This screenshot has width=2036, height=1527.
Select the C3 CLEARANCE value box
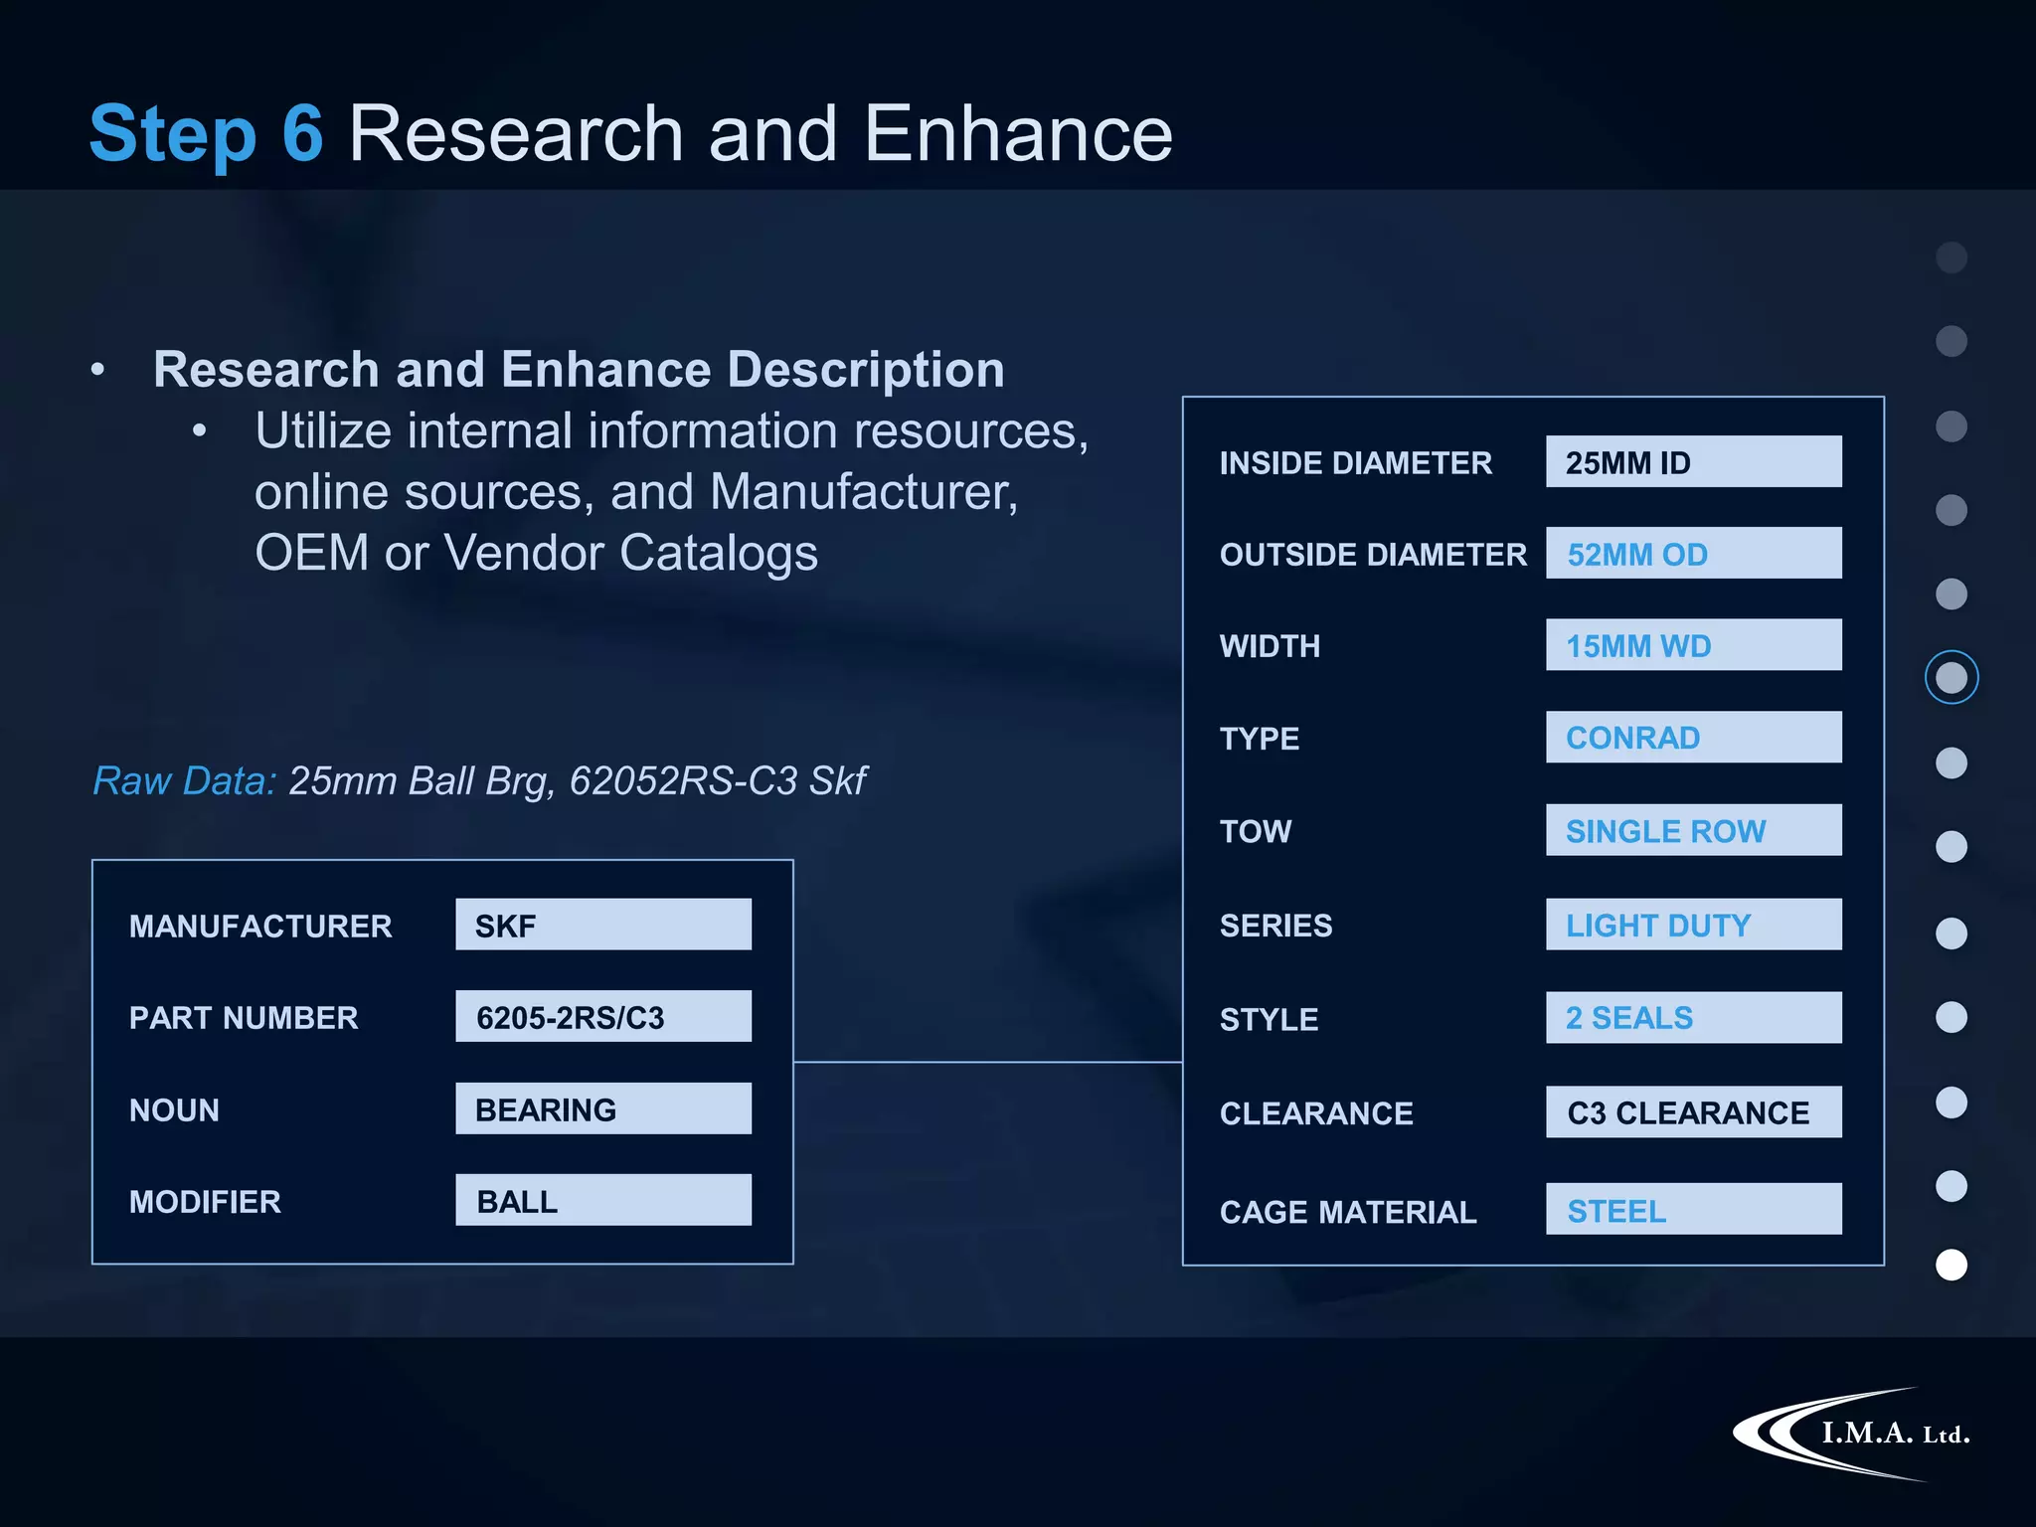pos(1692,1111)
